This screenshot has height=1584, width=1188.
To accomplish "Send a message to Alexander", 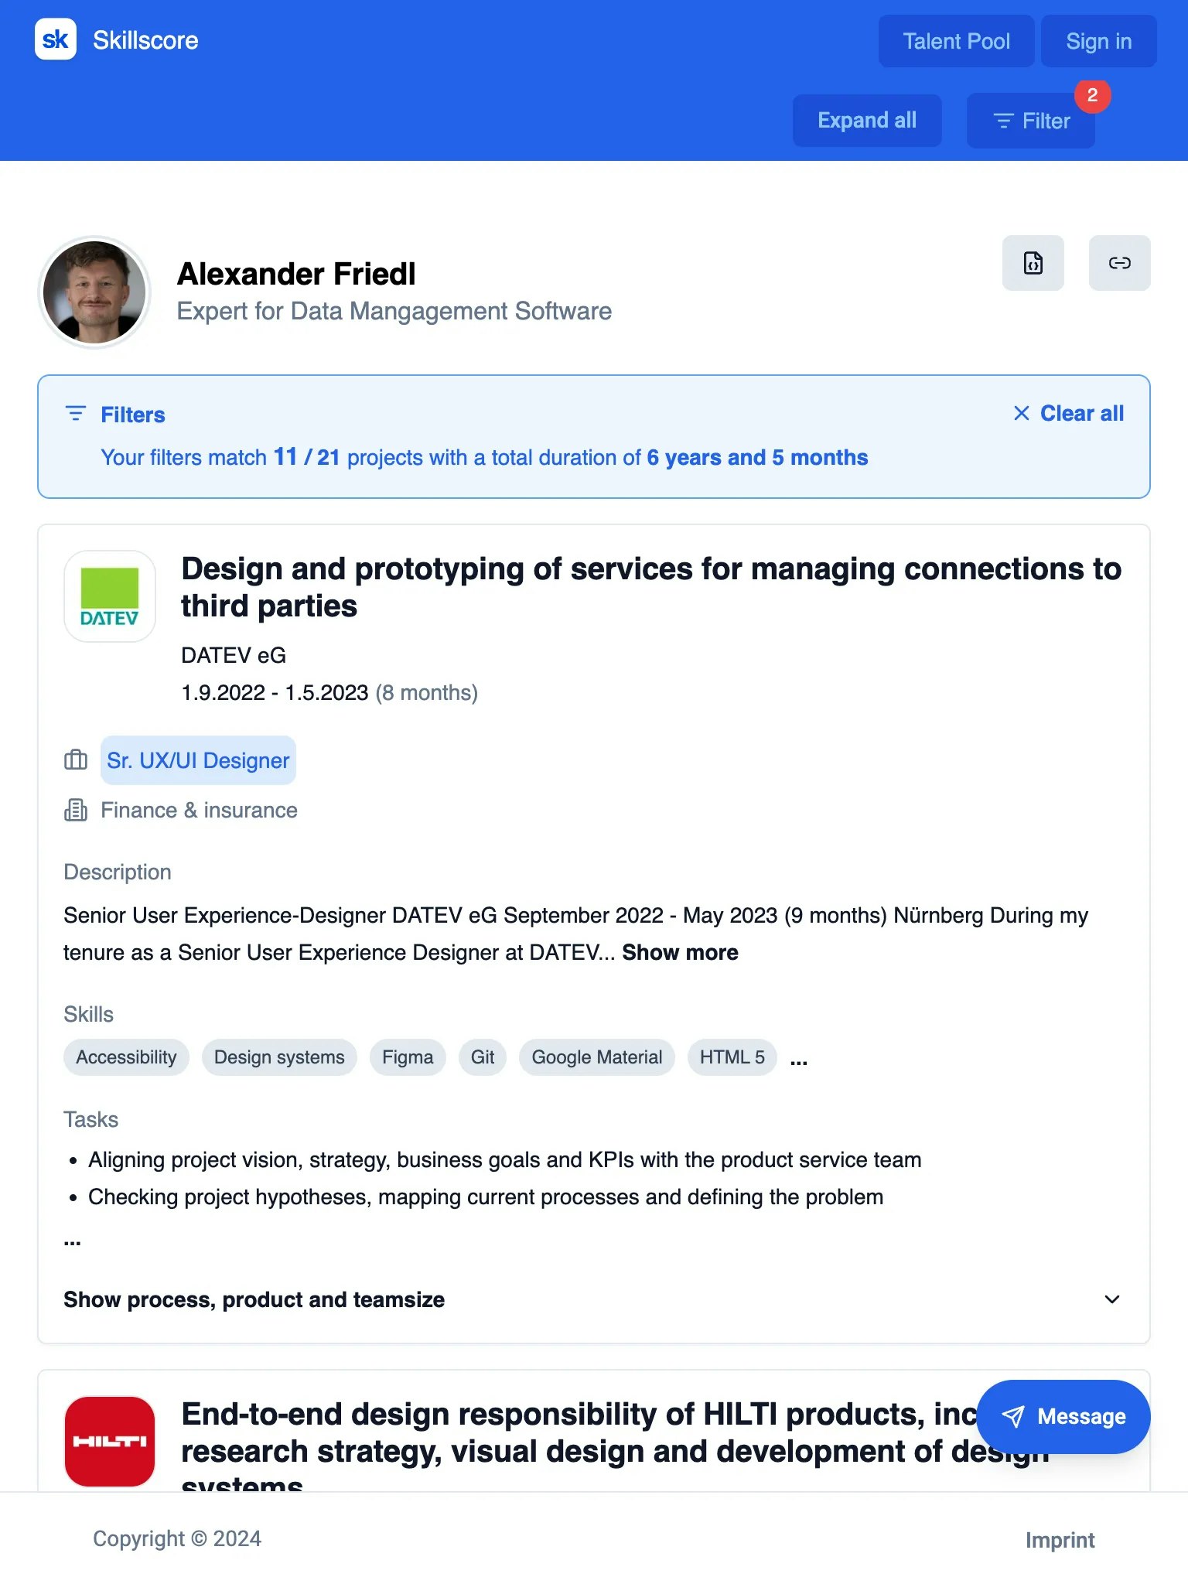I will [x=1063, y=1416].
